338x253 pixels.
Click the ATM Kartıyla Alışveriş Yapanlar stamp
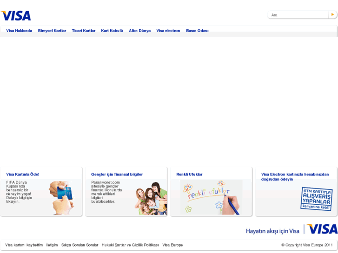tap(316, 199)
